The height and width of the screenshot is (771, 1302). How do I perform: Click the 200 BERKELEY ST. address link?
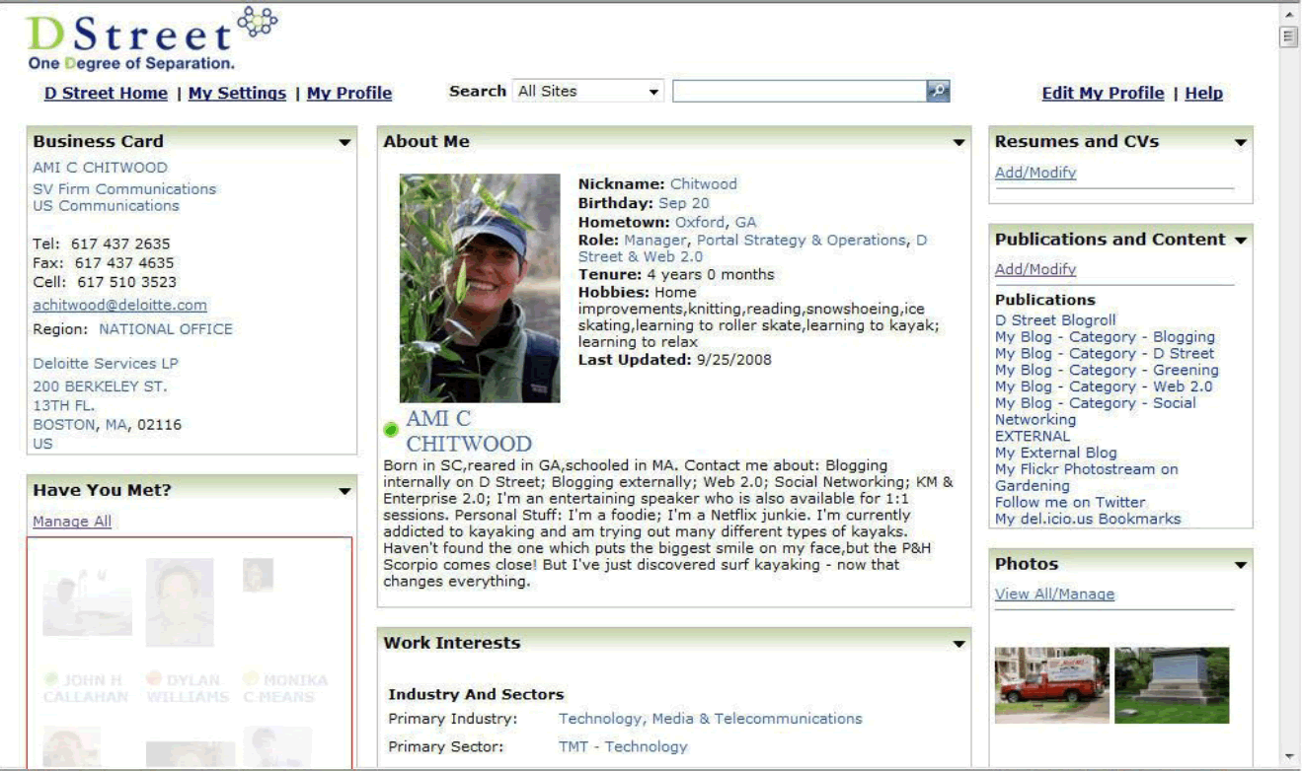100,386
